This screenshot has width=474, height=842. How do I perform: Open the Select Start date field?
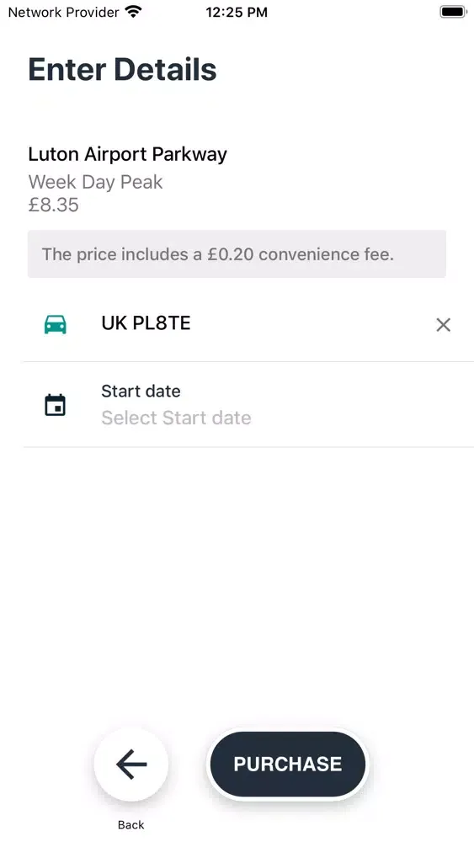coord(248,404)
